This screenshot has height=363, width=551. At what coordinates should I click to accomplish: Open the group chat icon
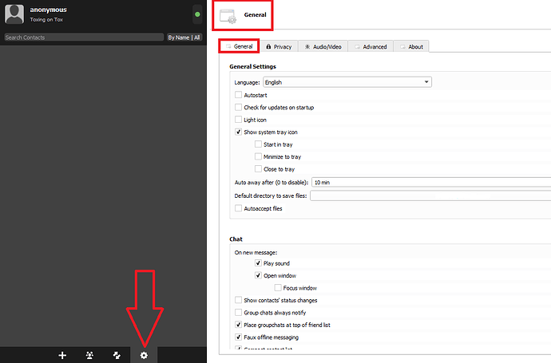click(x=90, y=355)
